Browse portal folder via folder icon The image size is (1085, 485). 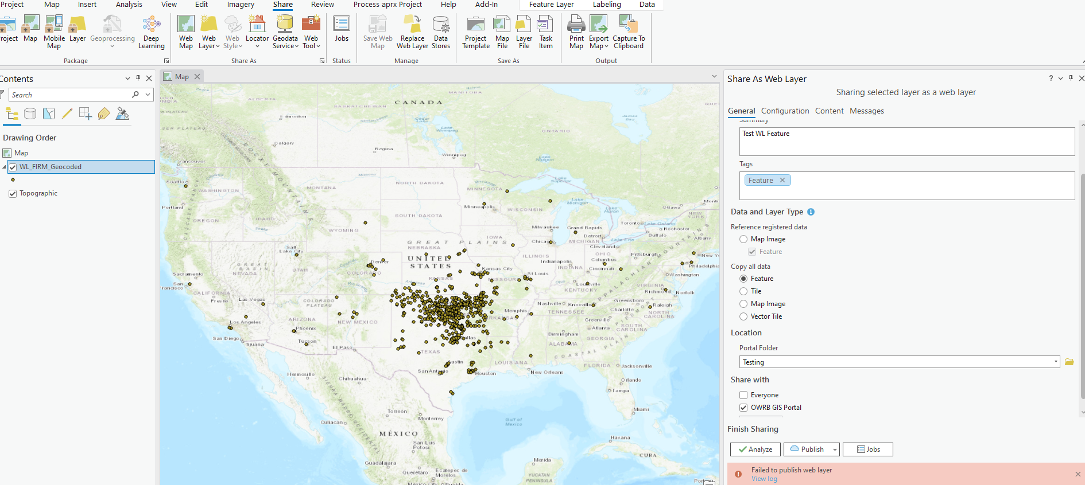click(x=1069, y=362)
